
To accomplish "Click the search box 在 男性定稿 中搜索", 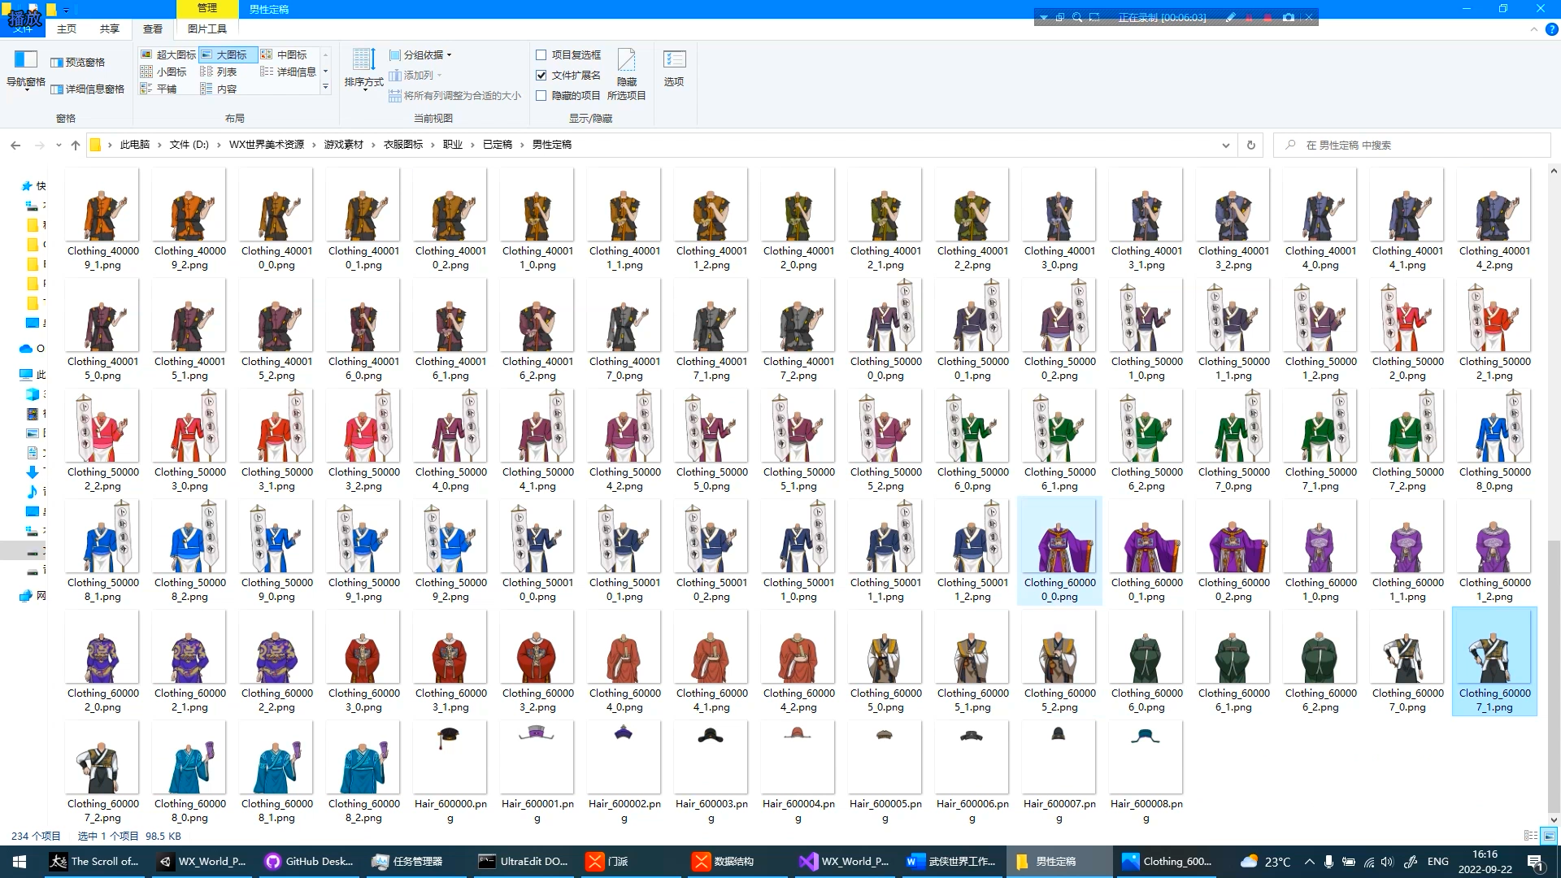I will point(1412,145).
